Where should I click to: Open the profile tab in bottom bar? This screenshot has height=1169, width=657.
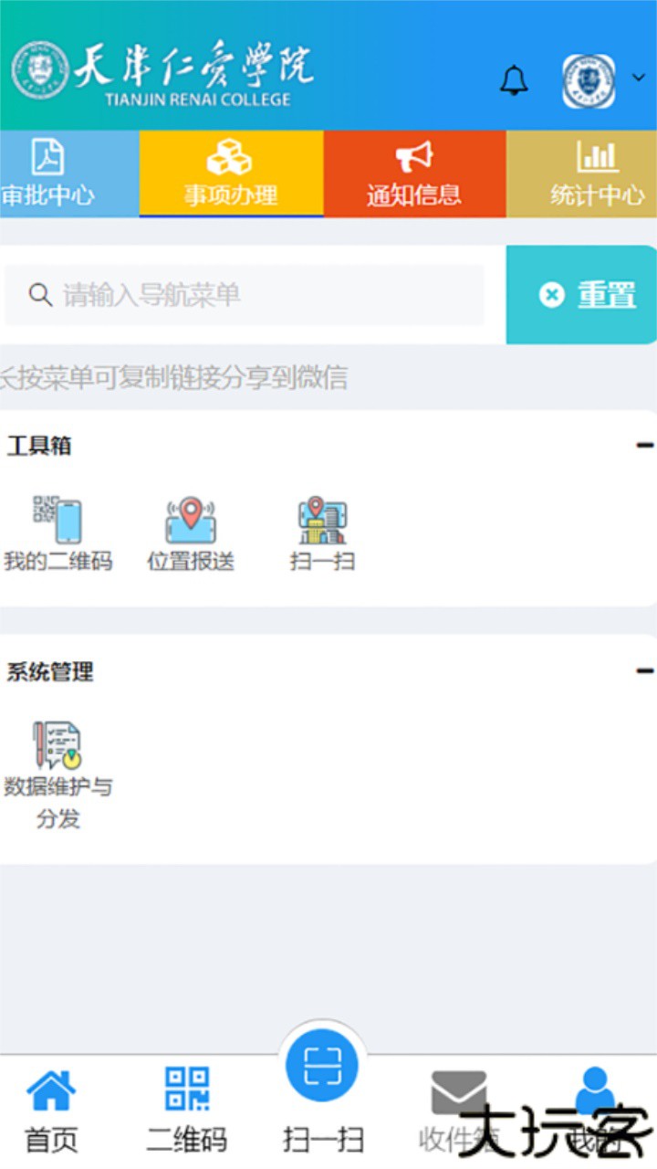595,1111
